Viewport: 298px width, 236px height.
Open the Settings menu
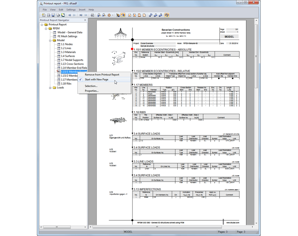[71, 10]
